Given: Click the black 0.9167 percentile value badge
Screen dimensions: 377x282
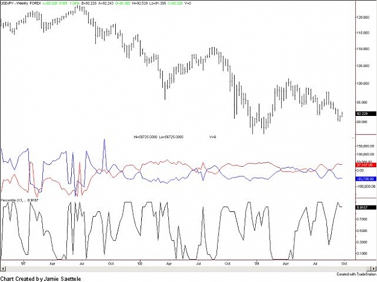Looking at the screenshot, I should (366, 207).
